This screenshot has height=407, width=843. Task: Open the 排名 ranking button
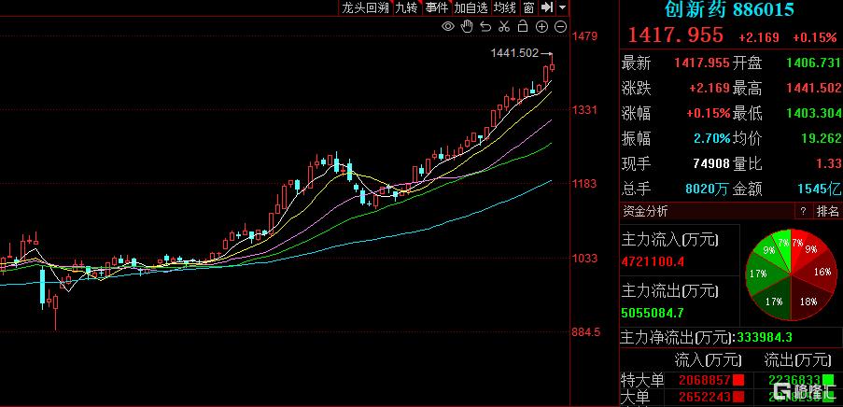(827, 211)
